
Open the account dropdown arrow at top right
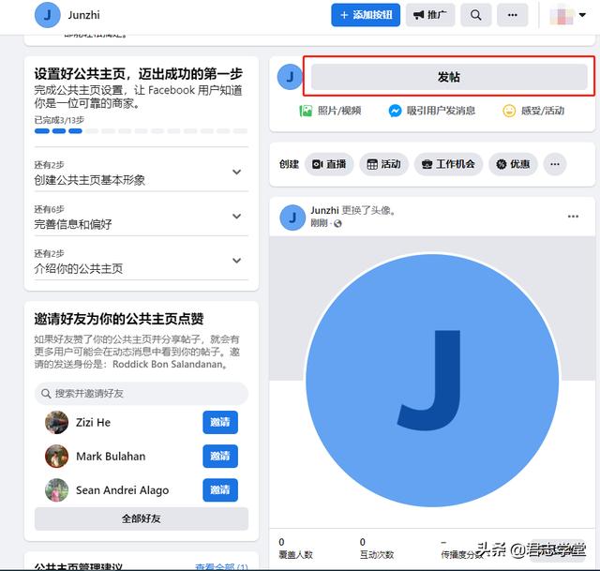pyautogui.click(x=582, y=15)
